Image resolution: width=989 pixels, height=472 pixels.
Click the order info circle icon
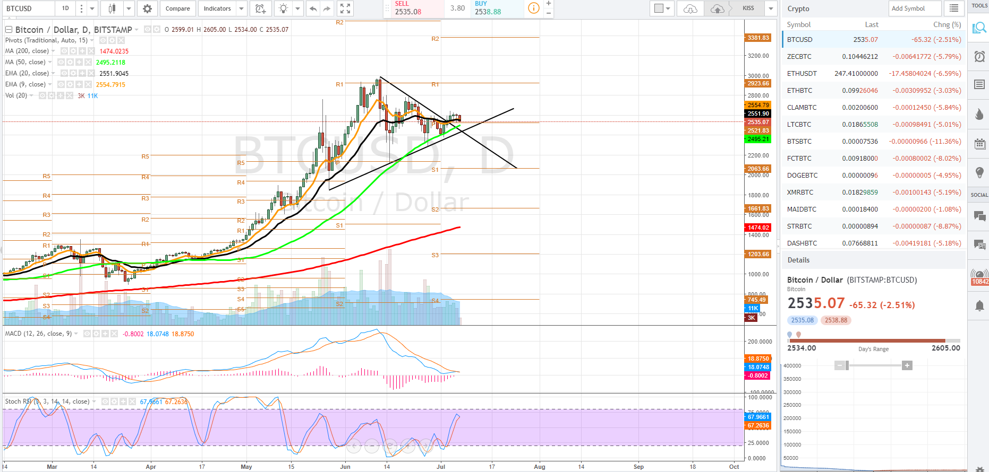[533, 8]
